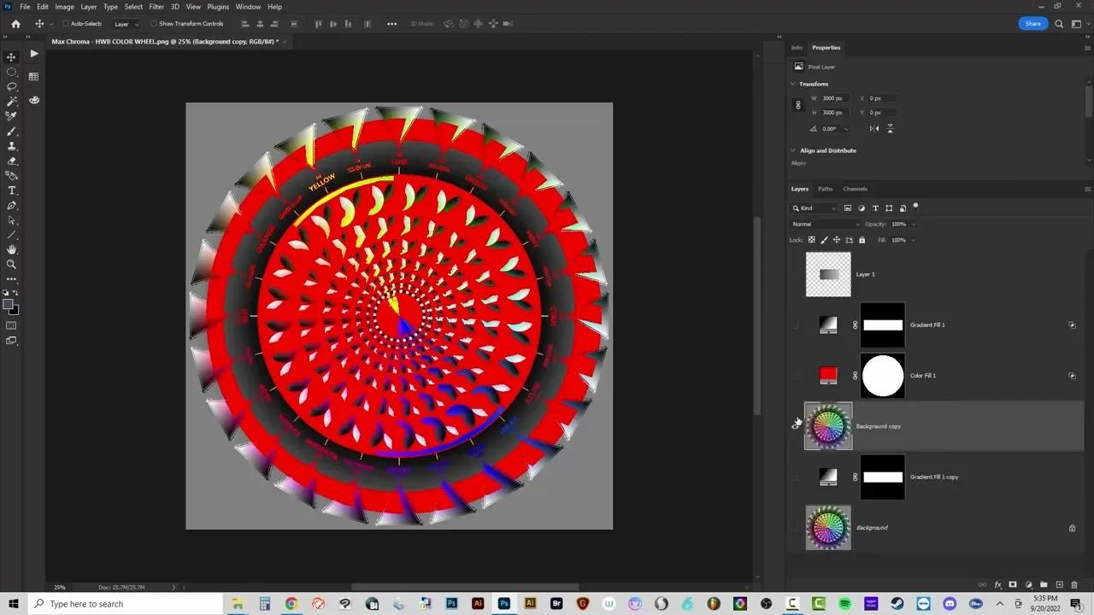The image size is (1094, 615).
Task: Toggle visibility of the Gradient Fill 1 copy layer
Action: click(796, 477)
